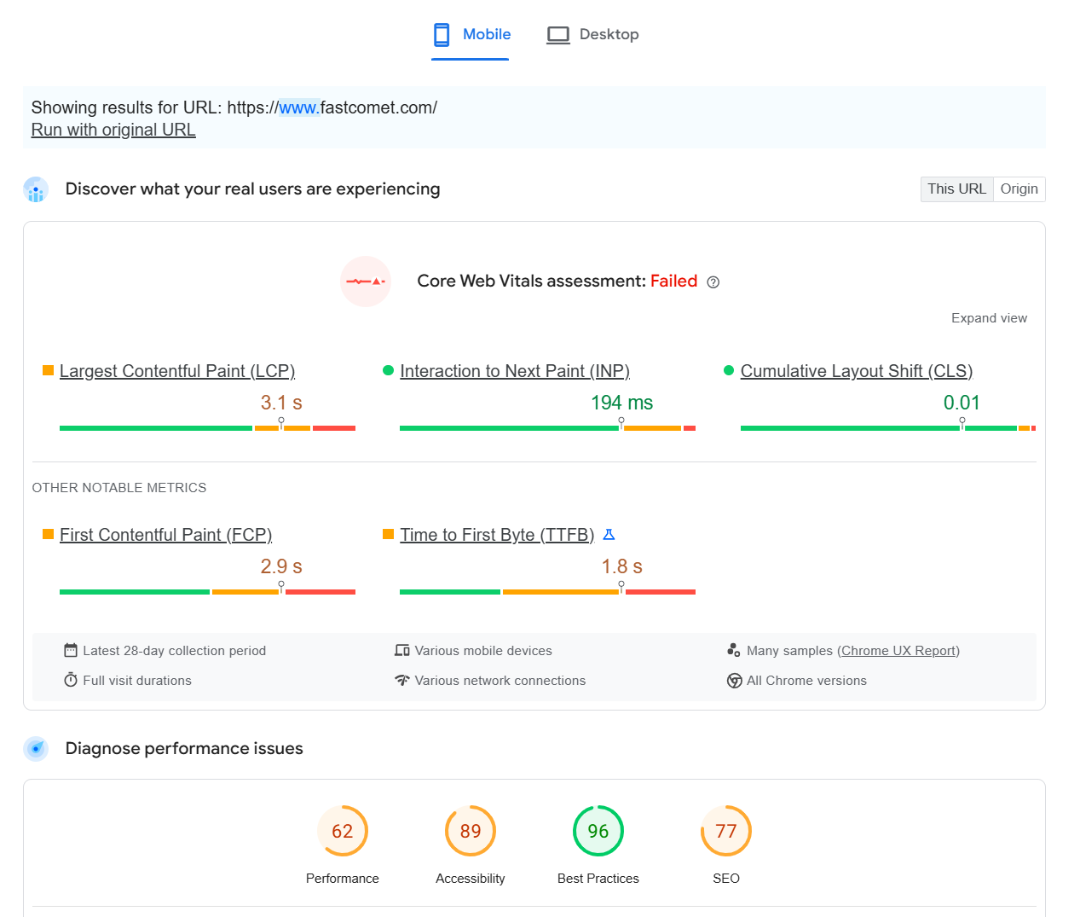Open Time to First Byte (TTFB) link
Viewport: 1080px width, 917px height.
tap(497, 535)
